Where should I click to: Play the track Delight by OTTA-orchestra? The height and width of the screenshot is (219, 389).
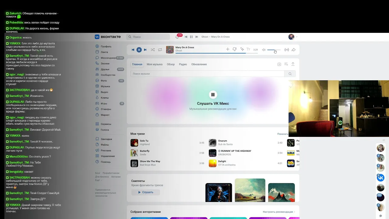212,163
